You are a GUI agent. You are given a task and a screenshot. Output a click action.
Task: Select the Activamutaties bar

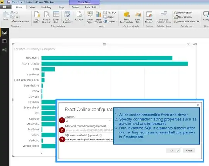click(x=115, y=63)
